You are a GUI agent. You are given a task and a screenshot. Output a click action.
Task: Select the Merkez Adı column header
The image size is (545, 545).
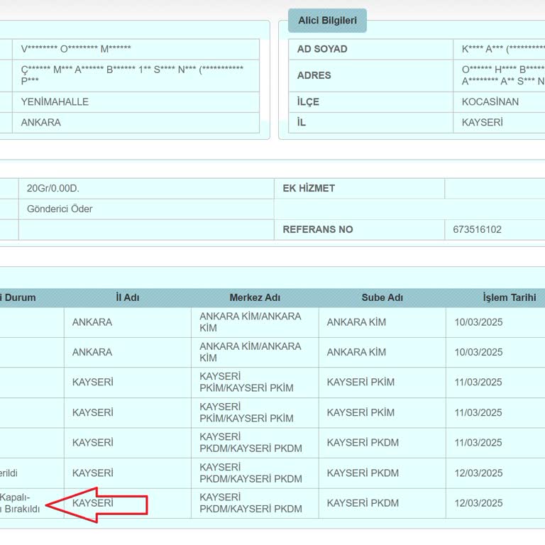[255, 297]
